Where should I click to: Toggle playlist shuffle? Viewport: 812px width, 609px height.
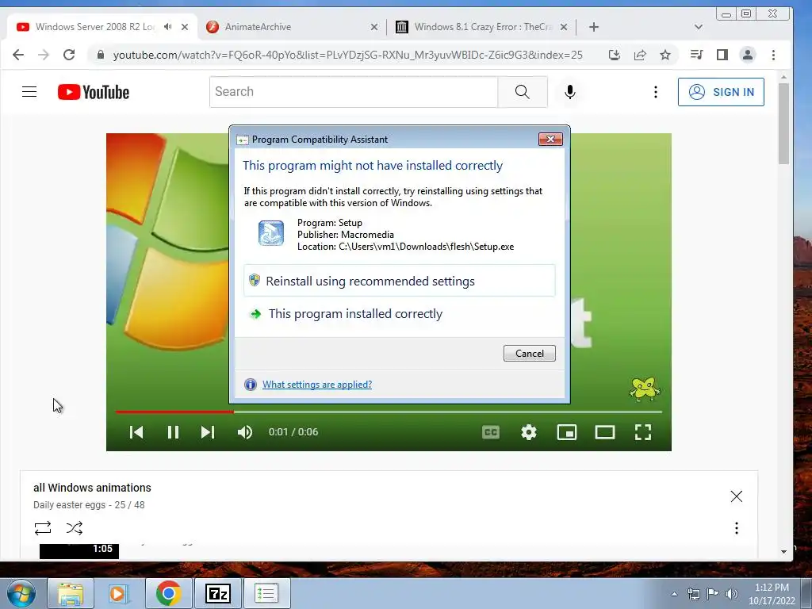[x=74, y=527]
